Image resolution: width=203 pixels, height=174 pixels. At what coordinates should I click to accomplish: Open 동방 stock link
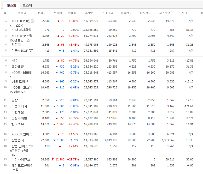click(x=15, y=100)
